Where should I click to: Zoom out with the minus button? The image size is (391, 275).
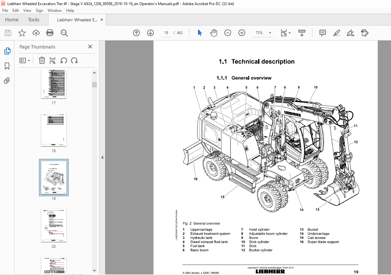(228, 33)
